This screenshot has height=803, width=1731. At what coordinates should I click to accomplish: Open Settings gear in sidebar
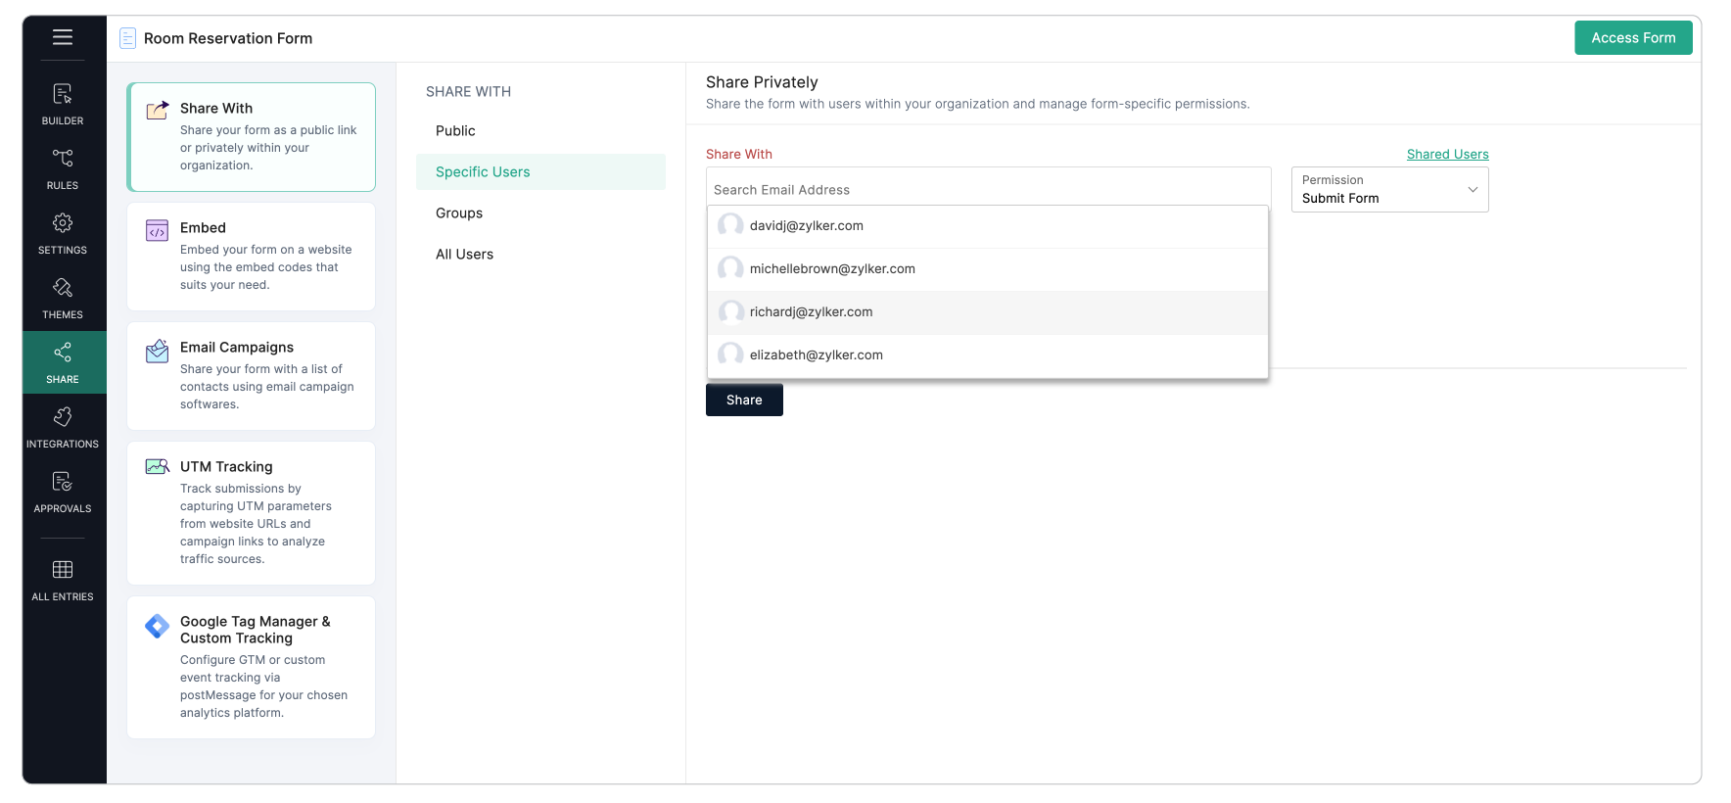[63, 223]
